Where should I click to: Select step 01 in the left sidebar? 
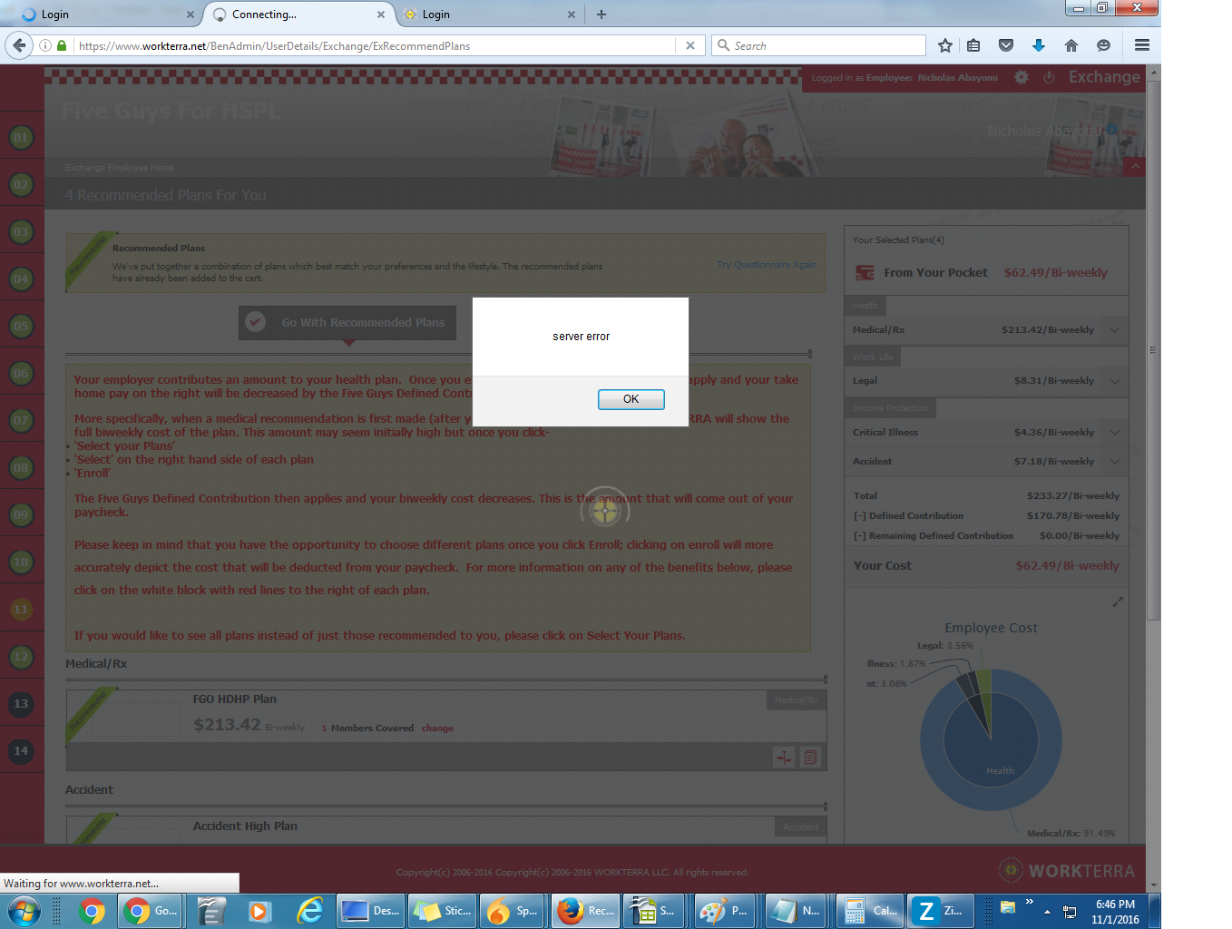(x=21, y=138)
